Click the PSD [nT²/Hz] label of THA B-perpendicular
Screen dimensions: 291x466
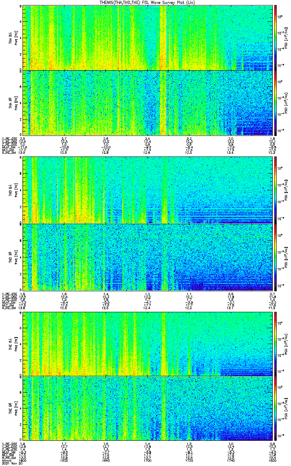tap(287, 38)
